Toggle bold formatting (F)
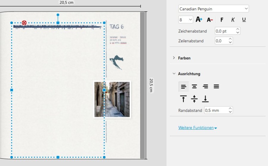 click(222, 20)
